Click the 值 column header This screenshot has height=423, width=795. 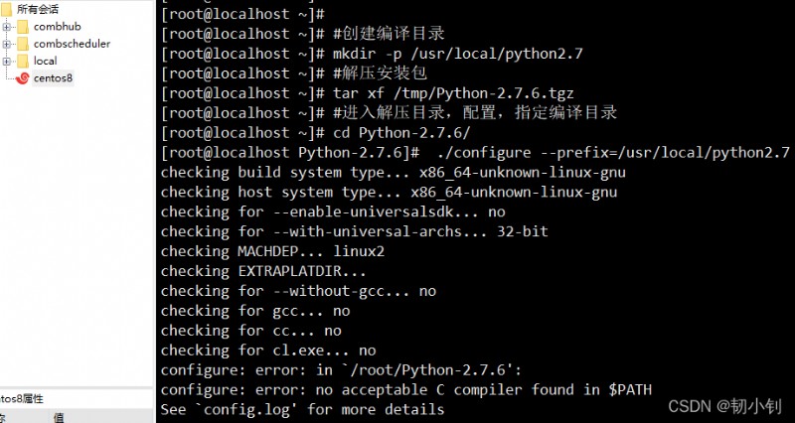point(59,417)
